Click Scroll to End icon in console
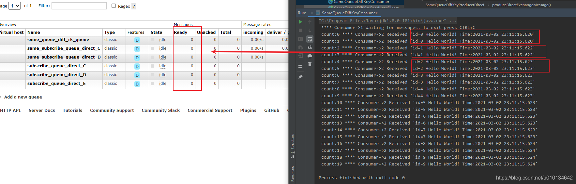 310,47
